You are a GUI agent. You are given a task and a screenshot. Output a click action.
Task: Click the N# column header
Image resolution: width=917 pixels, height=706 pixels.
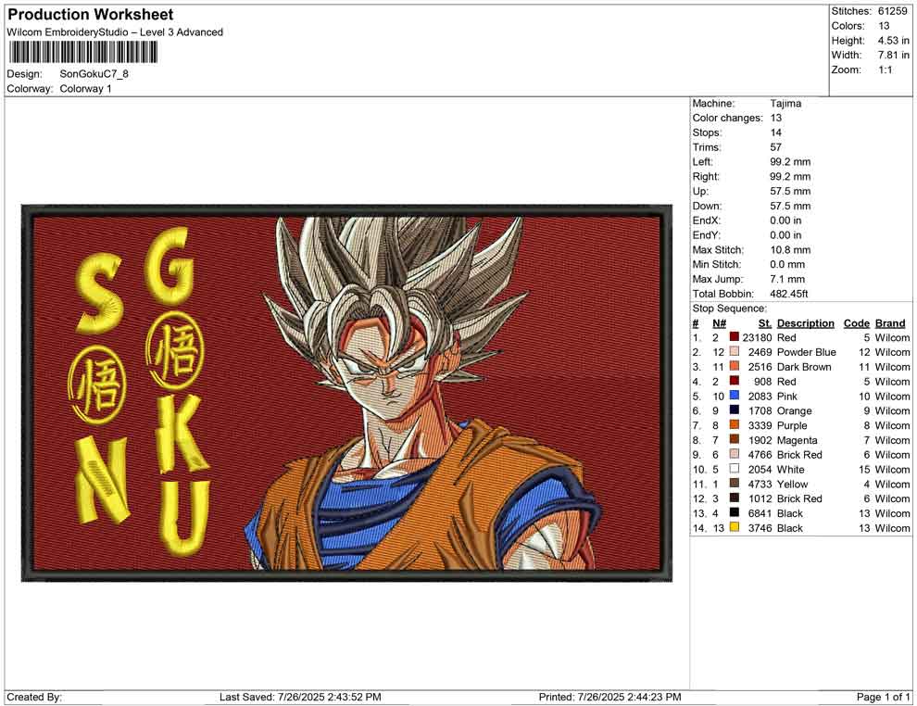(719, 323)
